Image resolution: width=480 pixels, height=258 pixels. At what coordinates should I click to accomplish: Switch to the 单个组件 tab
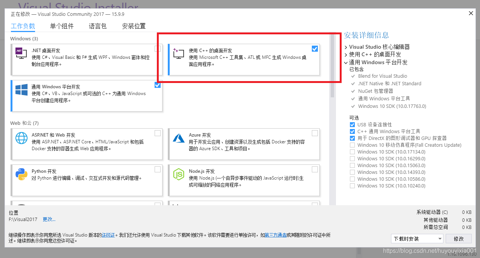[x=62, y=26]
